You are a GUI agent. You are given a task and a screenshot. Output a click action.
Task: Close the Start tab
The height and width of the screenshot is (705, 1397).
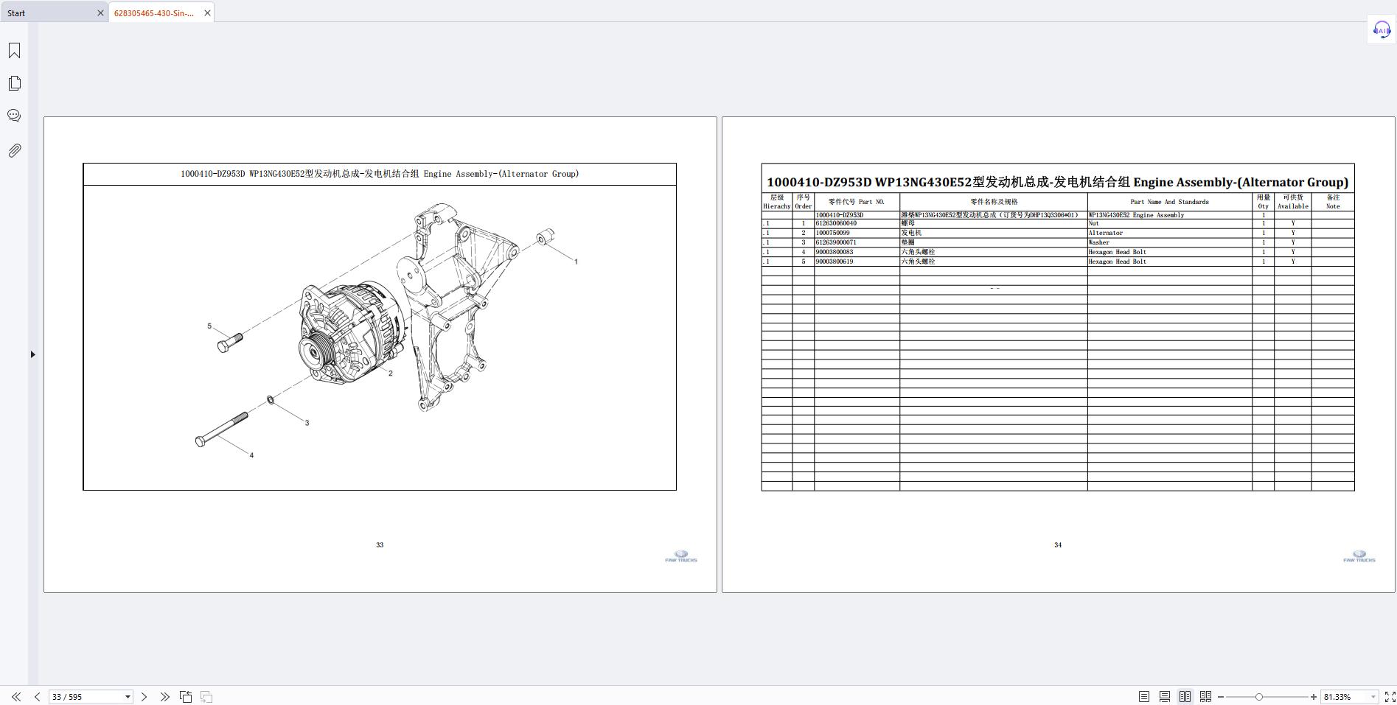pos(101,13)
